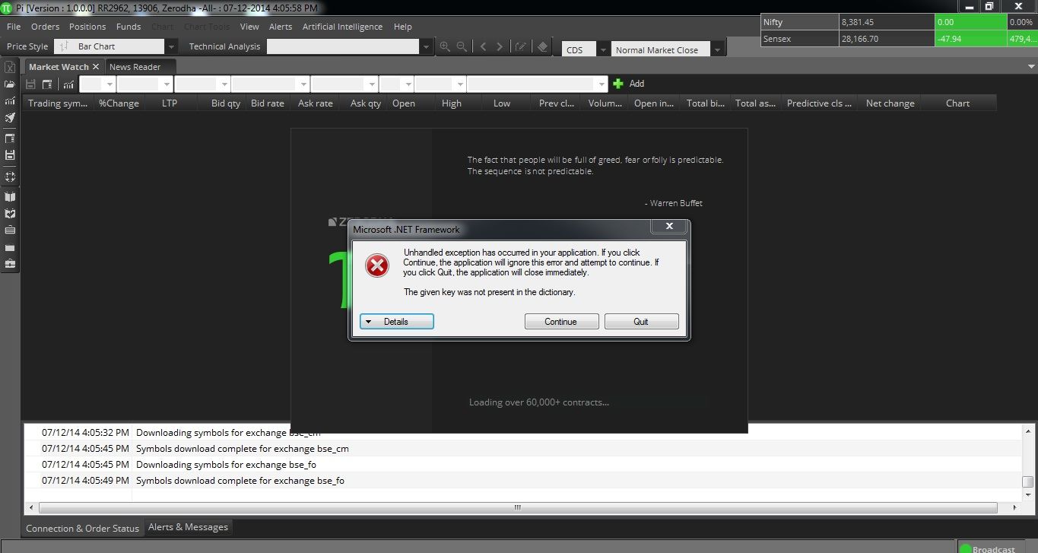The height and width of the screenshot is (553, 1038).
Task: Click the save icon in Market Watch toolbar
Action: pos(31,84)
